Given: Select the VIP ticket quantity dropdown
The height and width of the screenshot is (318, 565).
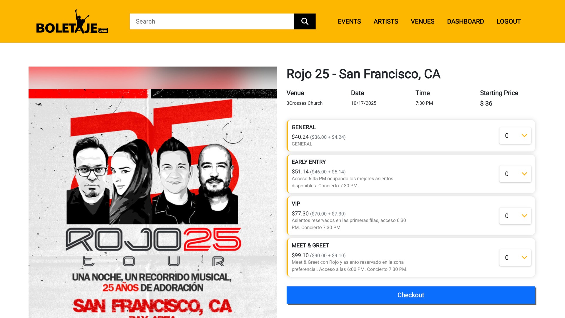Looking at the screenshot, I should (x=515, y=216).
